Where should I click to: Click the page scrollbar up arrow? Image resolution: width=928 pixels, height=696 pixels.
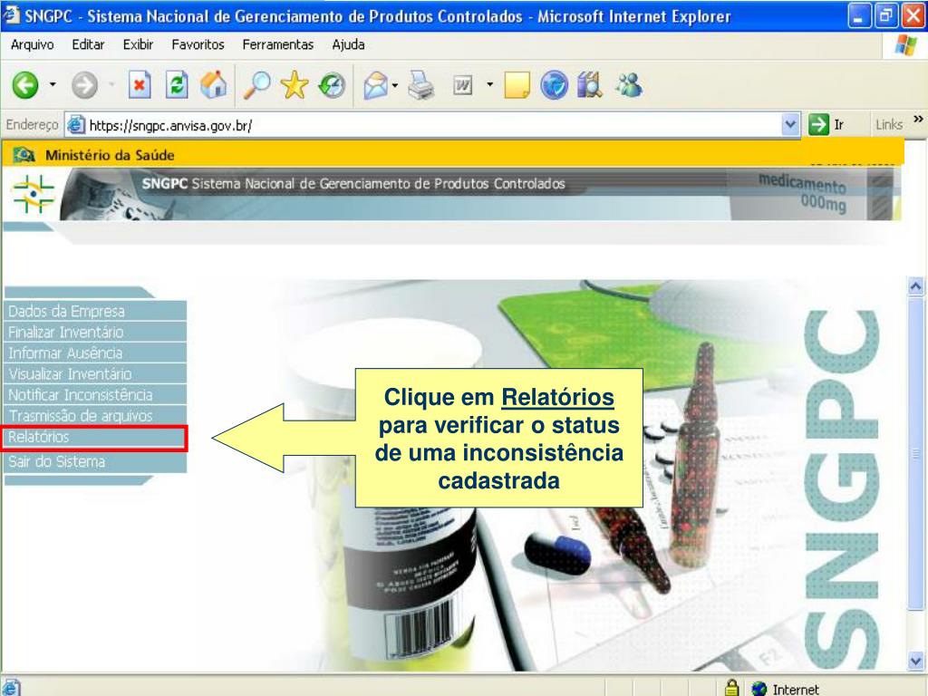(x=915, y=287)
